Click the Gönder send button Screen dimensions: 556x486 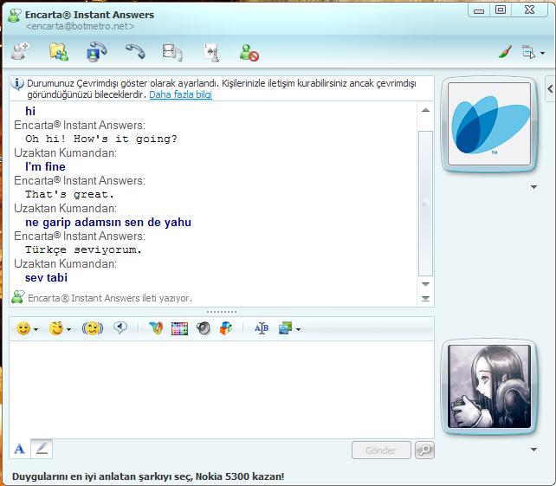coord(381,450)
